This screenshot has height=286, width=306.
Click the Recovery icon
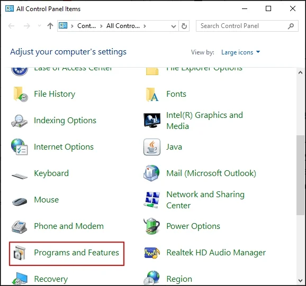tap(19, 279)
